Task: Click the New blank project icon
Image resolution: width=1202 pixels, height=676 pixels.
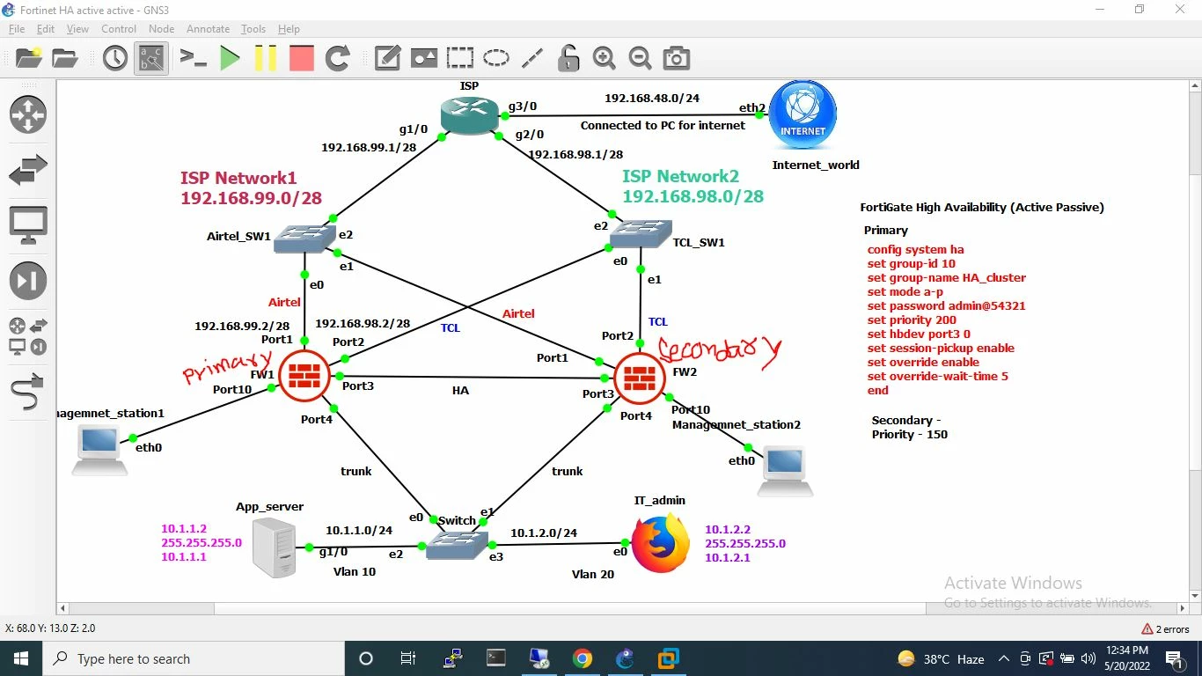Action: (29, 58)
